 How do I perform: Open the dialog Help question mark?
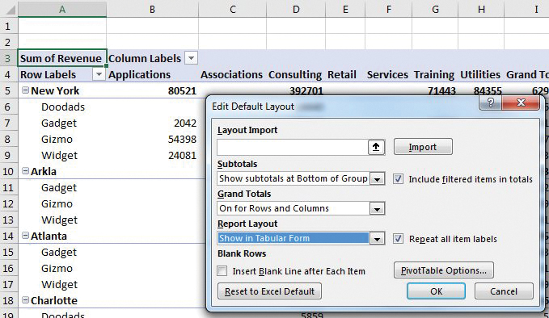(x=491, y=103)
